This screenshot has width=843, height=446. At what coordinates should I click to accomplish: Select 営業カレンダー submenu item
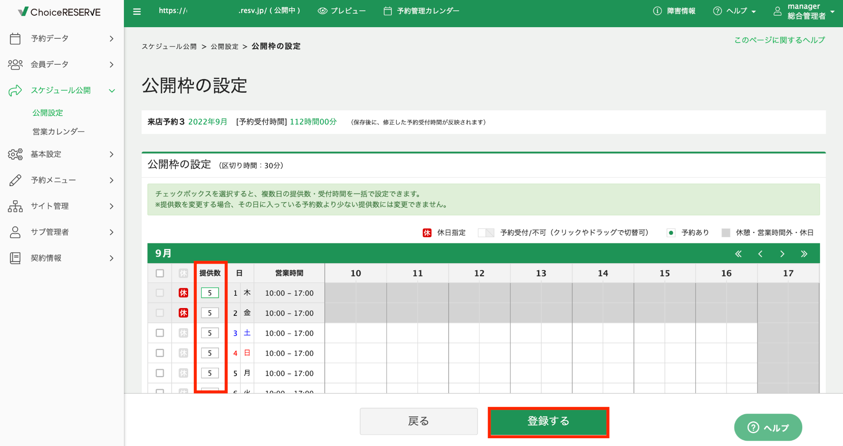[58, 131]
